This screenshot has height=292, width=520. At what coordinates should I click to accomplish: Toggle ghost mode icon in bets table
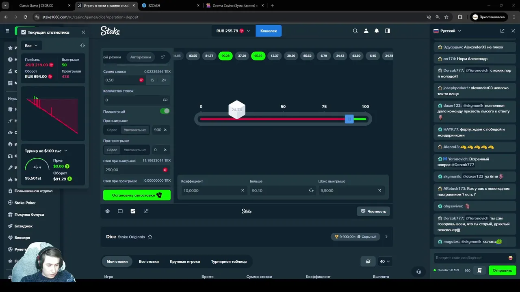(x=368, y=262)
